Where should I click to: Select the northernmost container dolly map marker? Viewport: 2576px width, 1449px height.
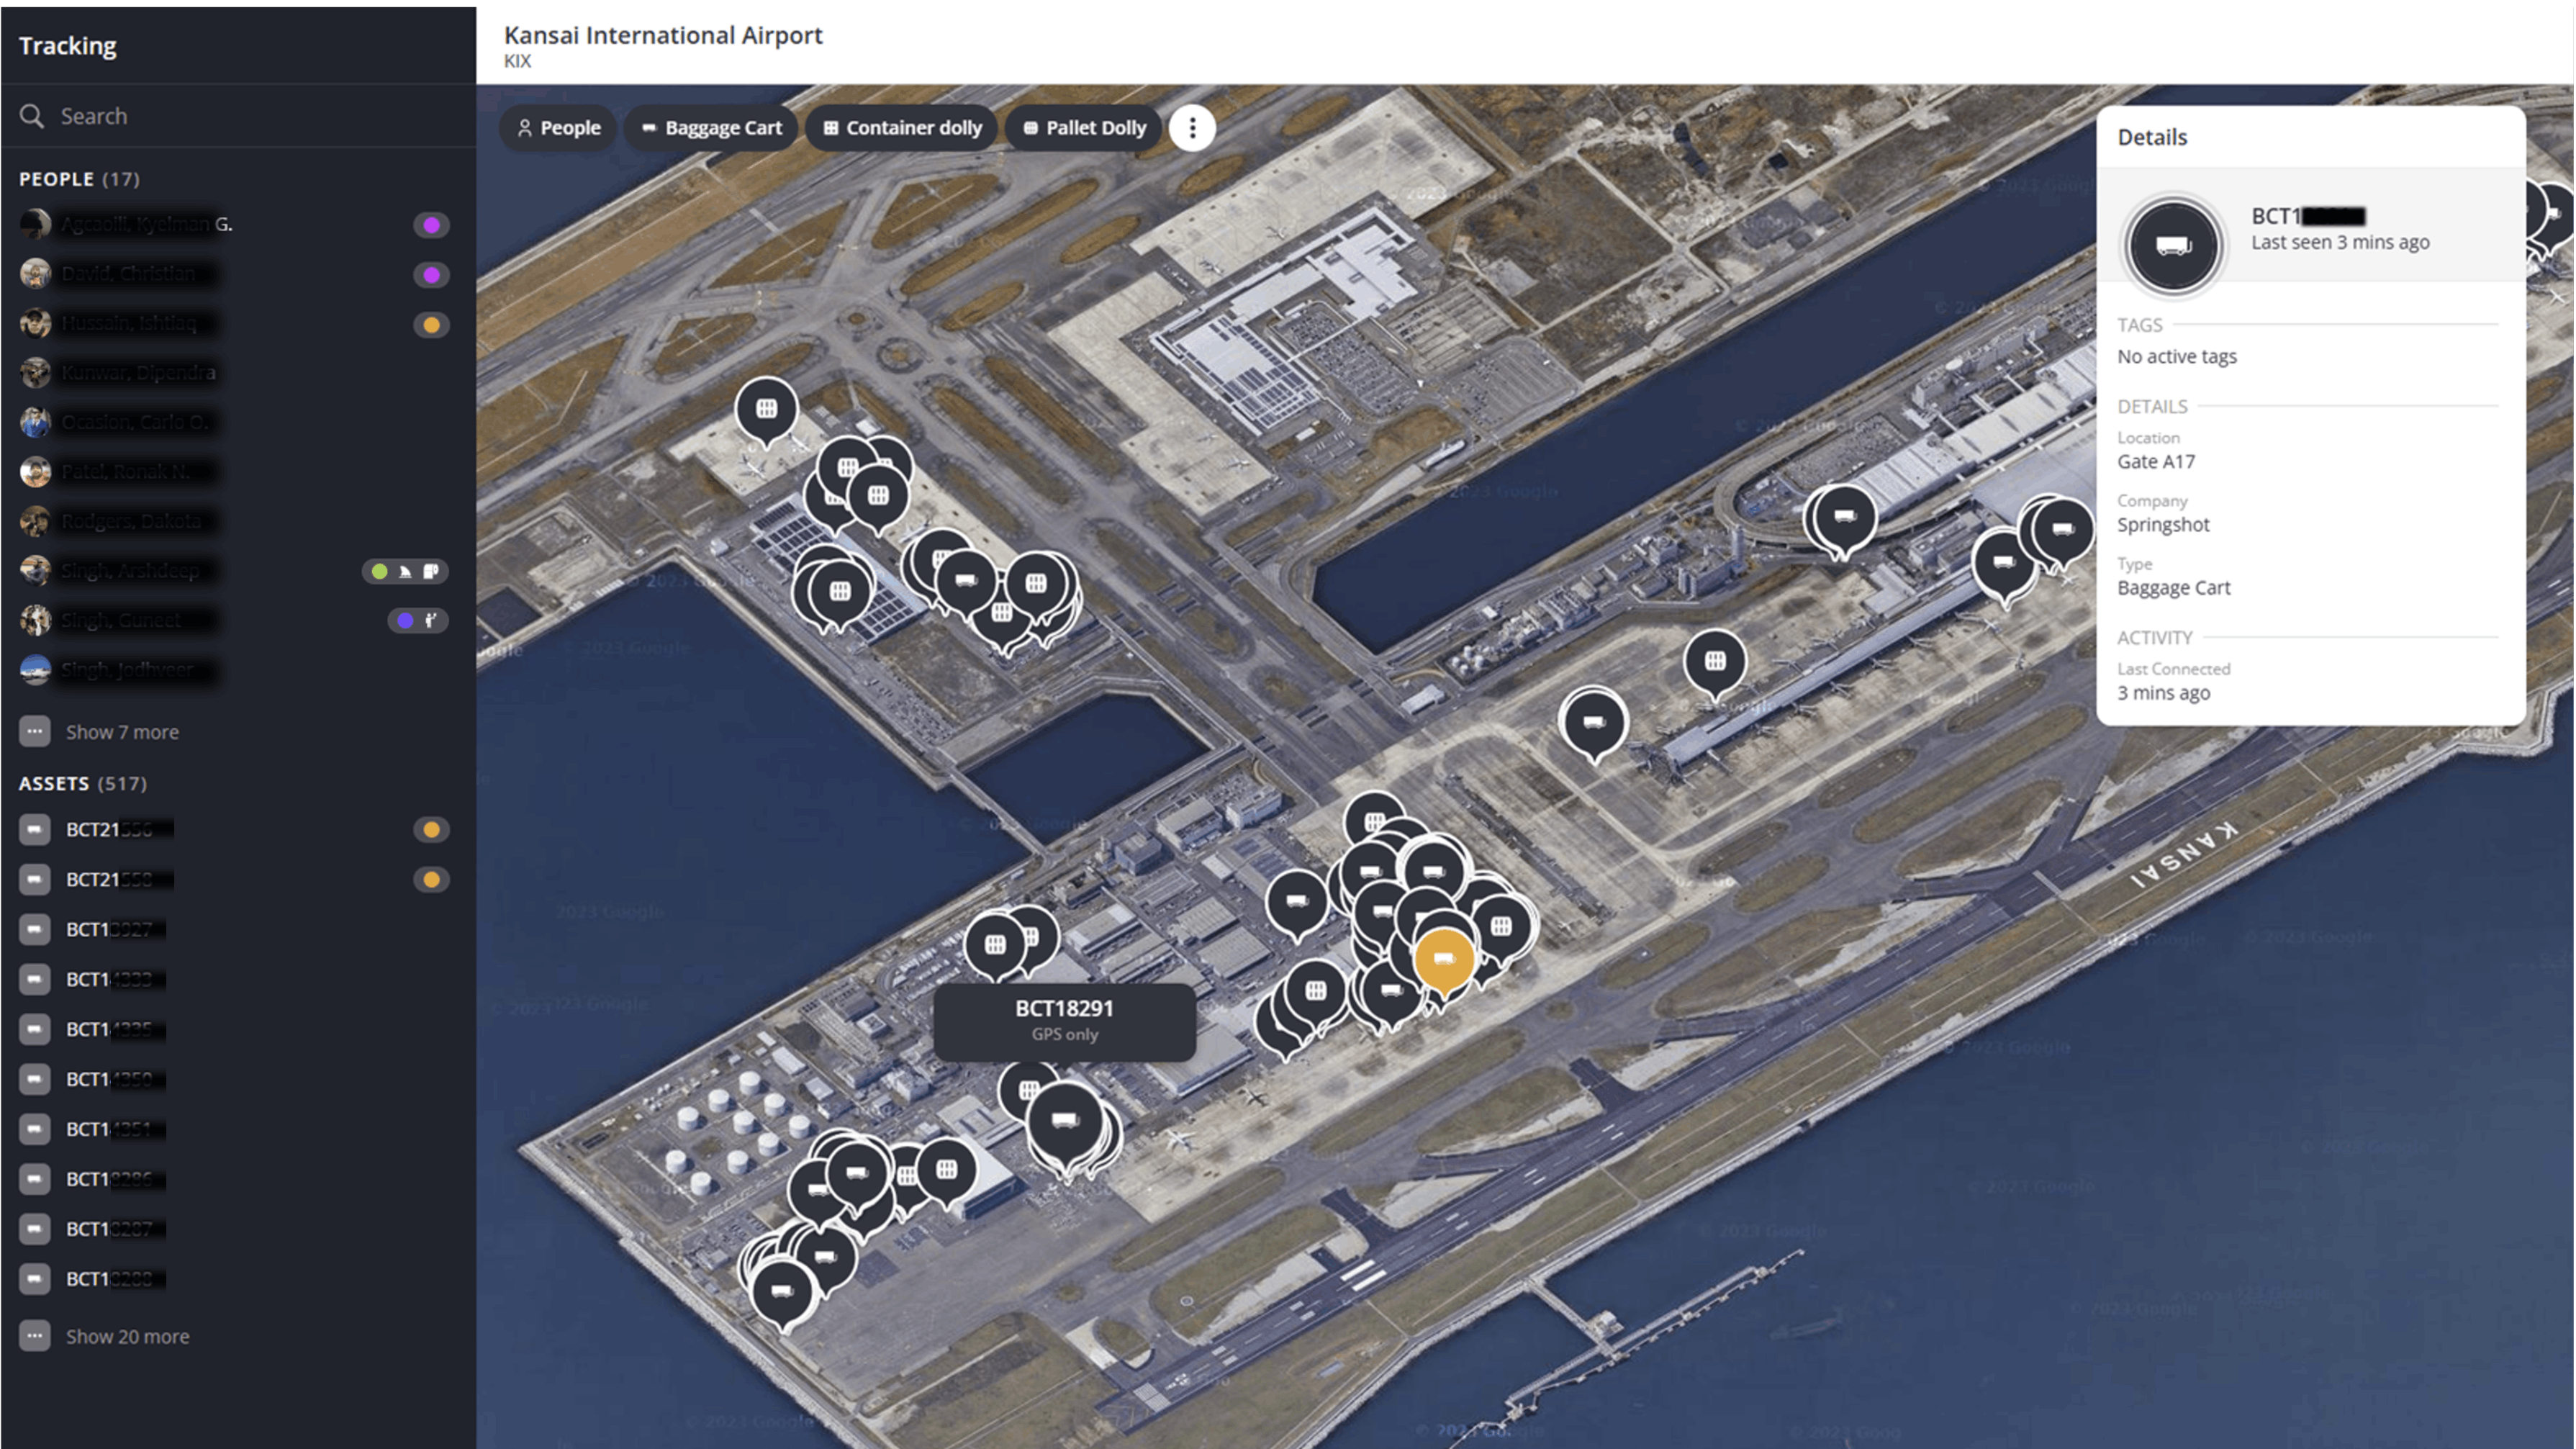pyautogui.click(x=766, y=409)
